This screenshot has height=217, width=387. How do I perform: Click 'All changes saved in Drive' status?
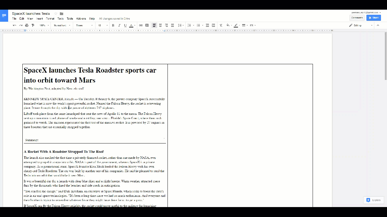(114, 19)
